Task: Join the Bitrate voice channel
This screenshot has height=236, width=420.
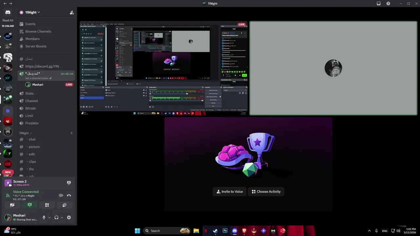Action: 46,108
